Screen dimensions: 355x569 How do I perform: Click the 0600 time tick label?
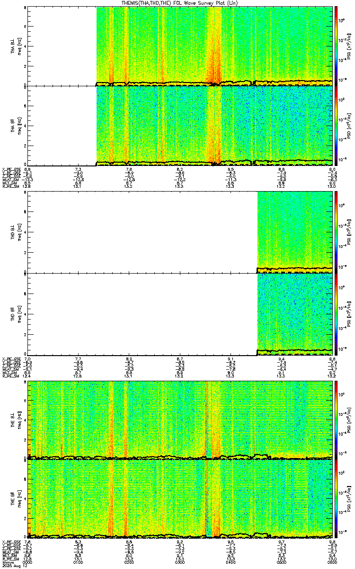click(x=332, y=562)
